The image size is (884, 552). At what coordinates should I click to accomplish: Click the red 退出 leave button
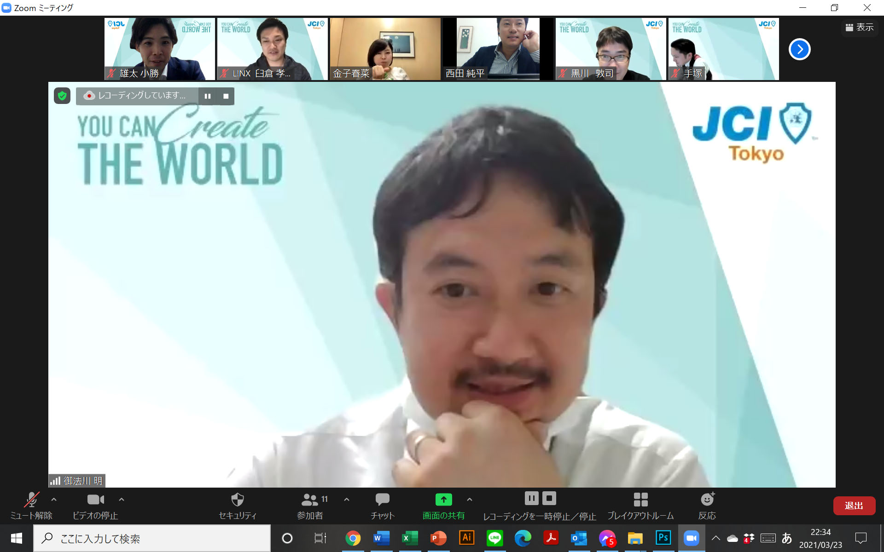[854, 506]
